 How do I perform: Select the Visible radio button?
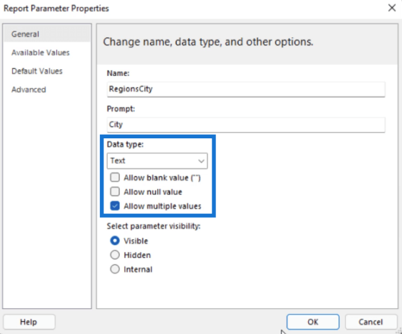(x=115, y=241)
